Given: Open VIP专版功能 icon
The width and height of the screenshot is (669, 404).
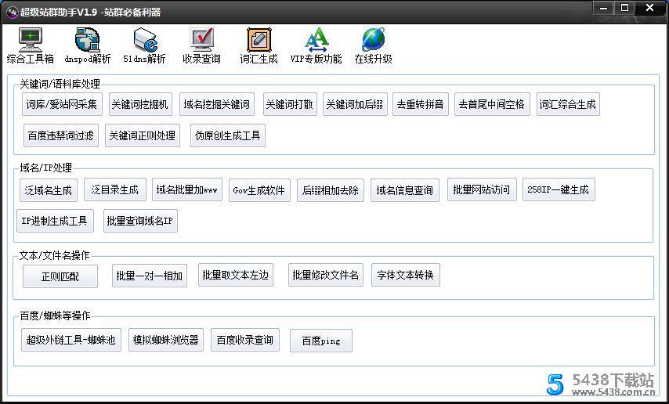Looking at the screenshot, I should [316, 45].
